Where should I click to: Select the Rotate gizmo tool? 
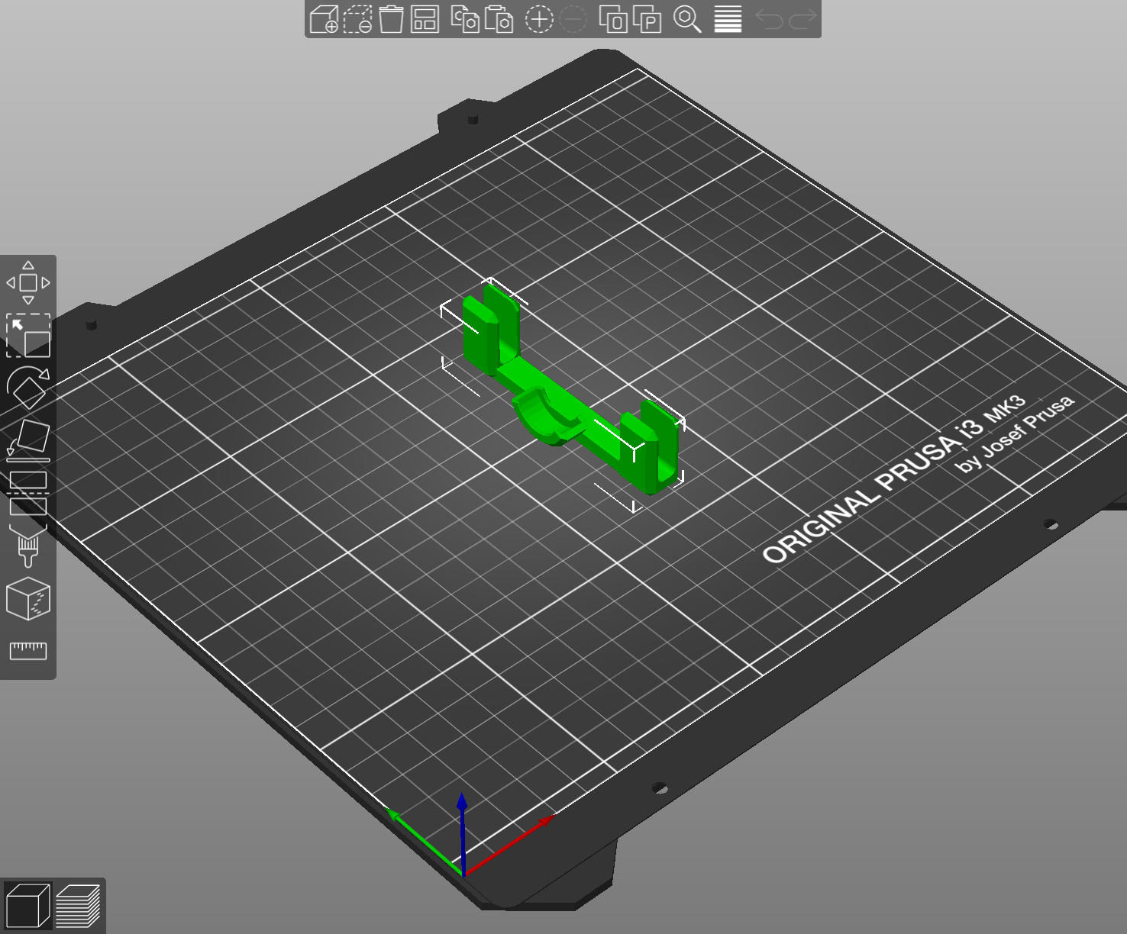(x=28, y=388)
